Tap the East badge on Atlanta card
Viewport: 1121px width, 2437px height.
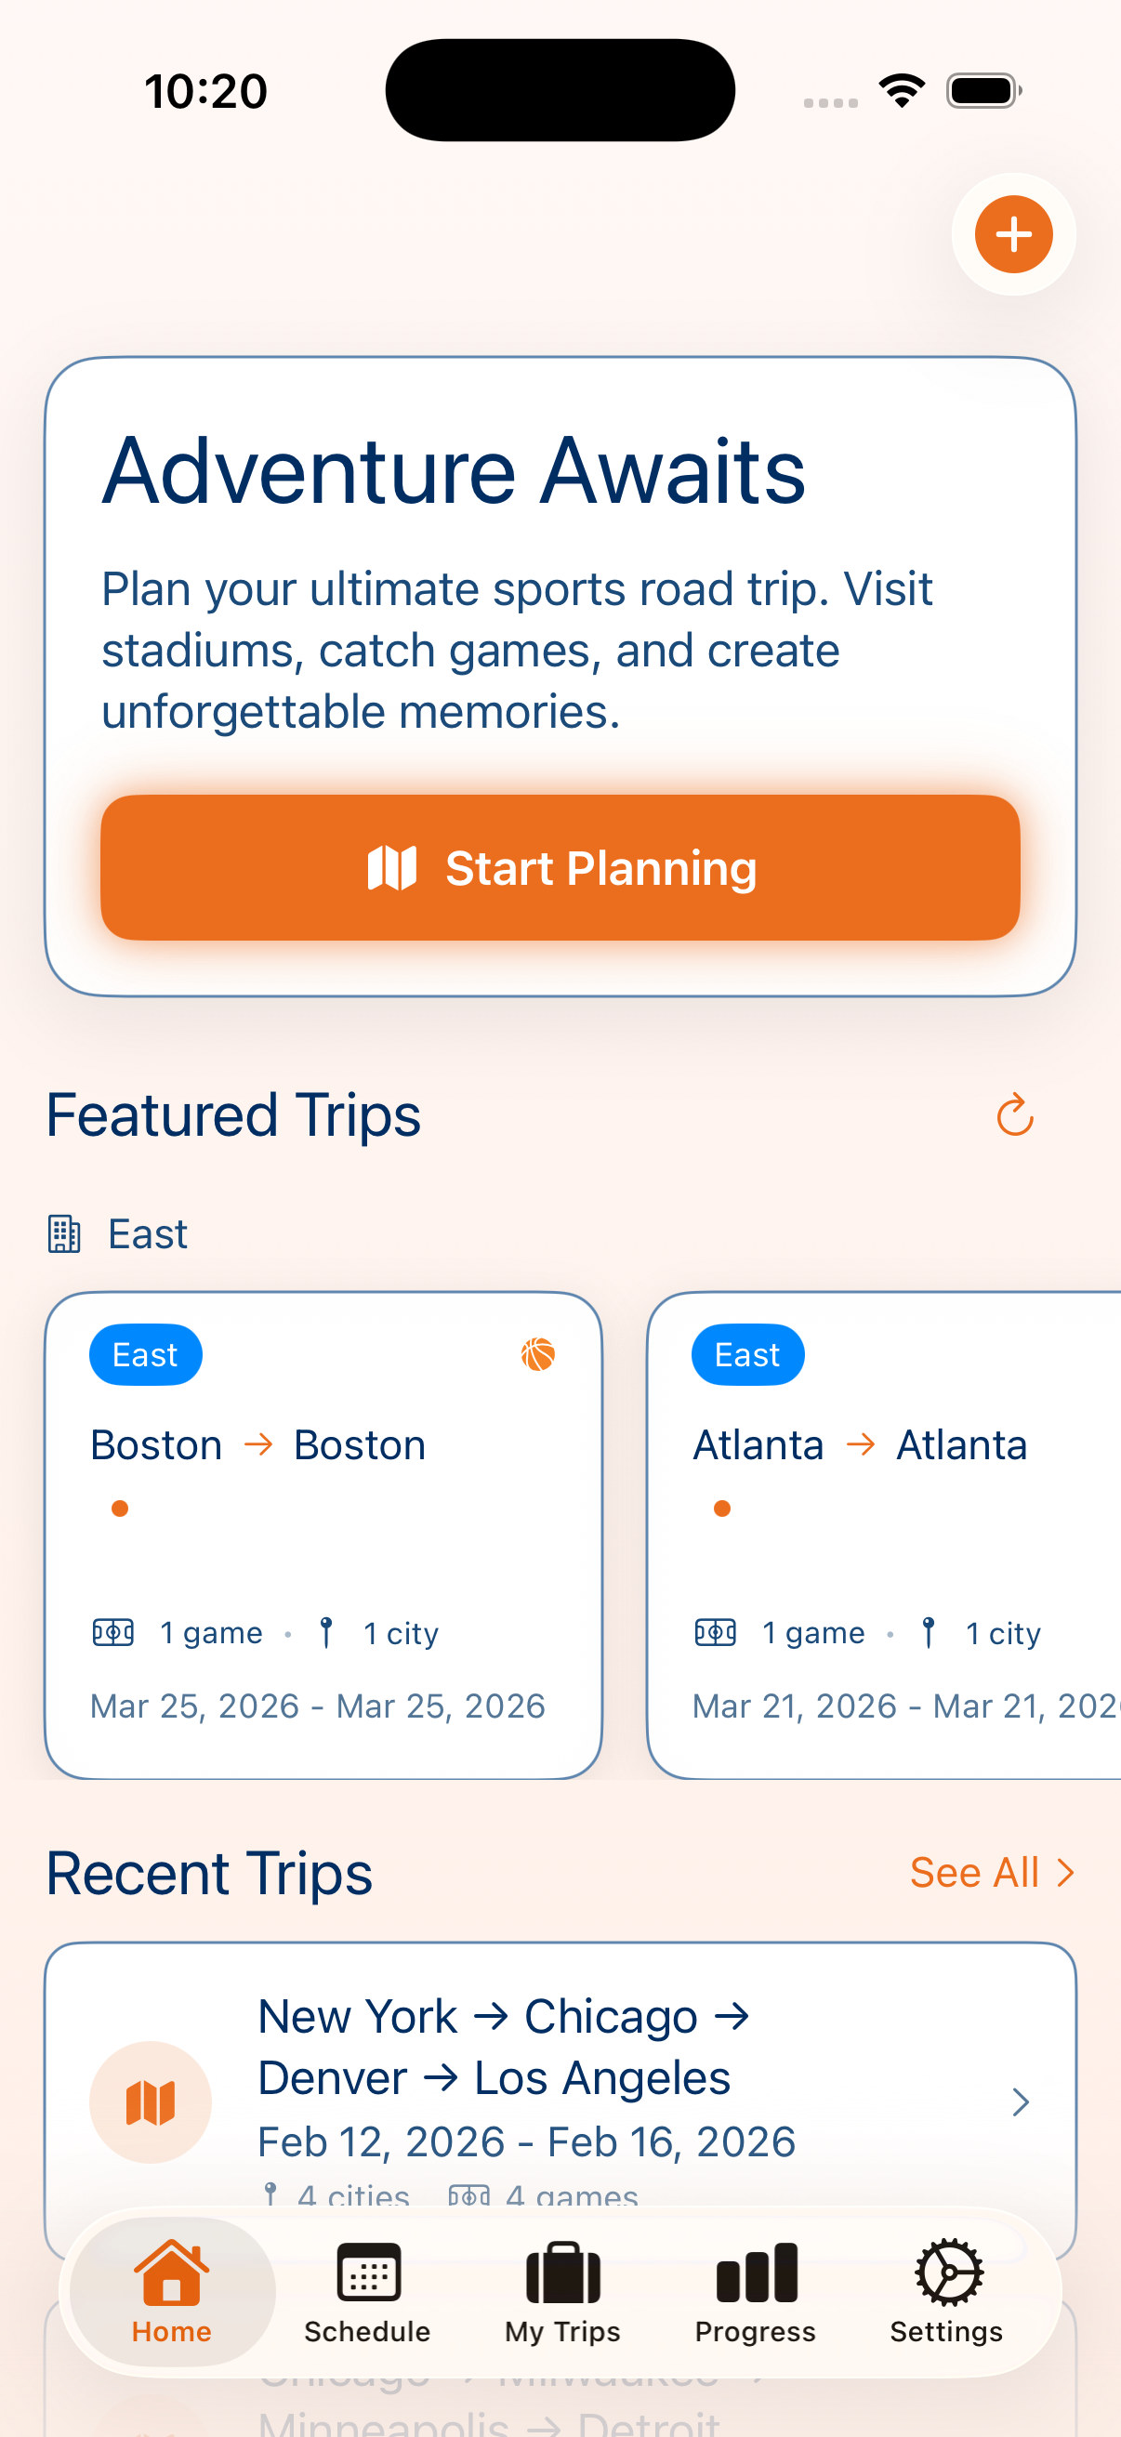(747, 1355)
